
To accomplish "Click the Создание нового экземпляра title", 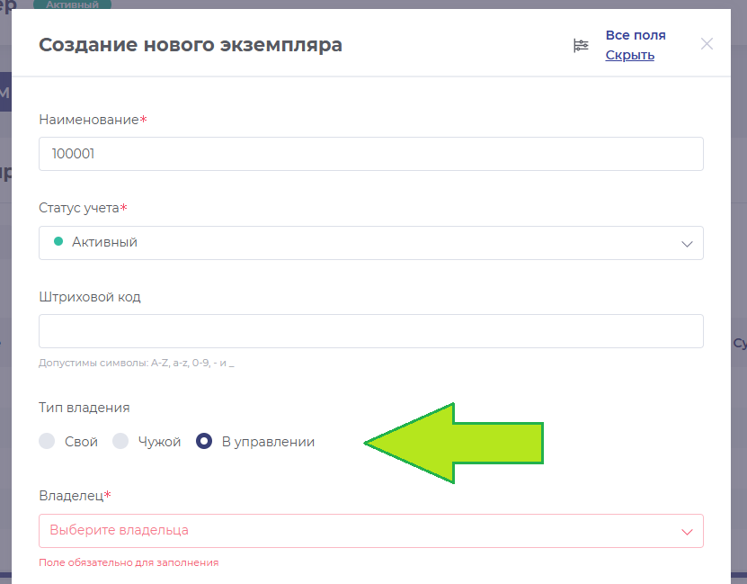I will click(191, 44).
